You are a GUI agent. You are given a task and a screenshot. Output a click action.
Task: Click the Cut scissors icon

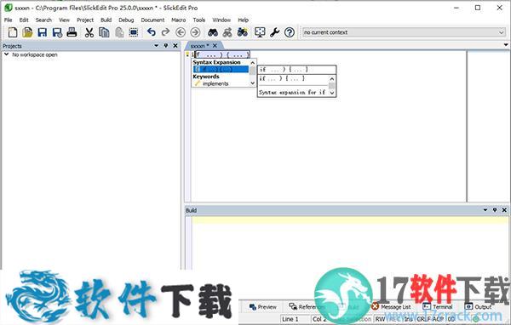[89, 32]
